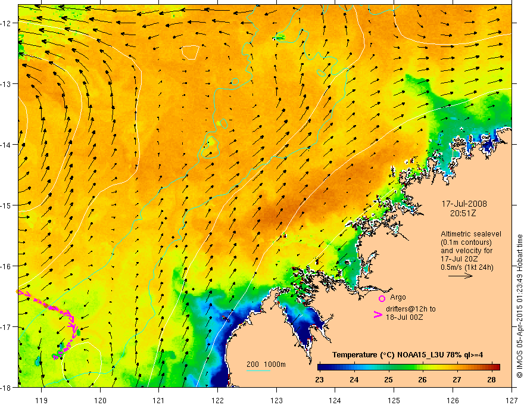Click the IMOS copyright timestamp text
Viewport: 524px width, 405px height.
519,306
